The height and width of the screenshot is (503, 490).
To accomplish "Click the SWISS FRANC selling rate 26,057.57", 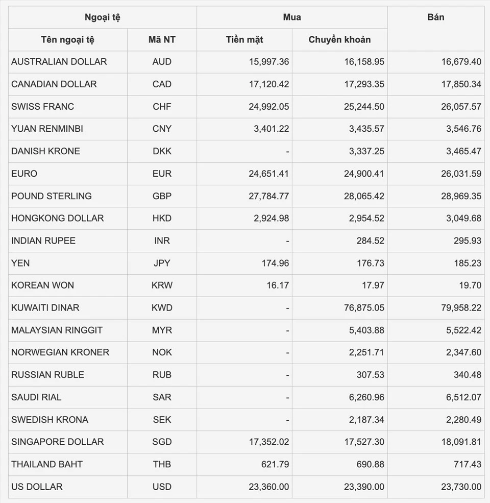I will [x=461, y=107].
